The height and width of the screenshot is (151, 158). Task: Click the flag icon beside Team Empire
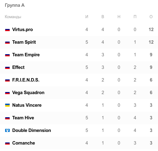tap(7, 55)
